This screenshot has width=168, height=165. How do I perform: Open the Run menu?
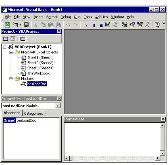tap(77, 17)
